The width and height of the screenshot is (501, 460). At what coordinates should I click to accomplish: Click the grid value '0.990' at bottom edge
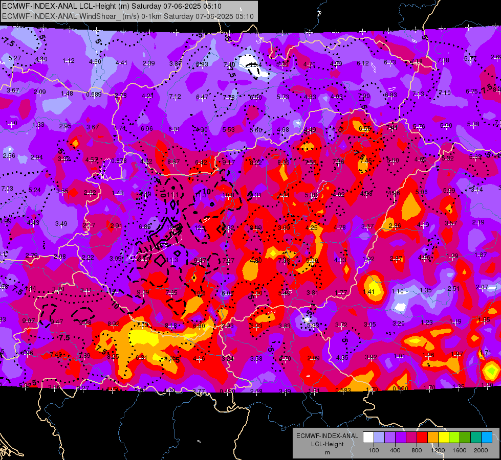click(400, 388)
